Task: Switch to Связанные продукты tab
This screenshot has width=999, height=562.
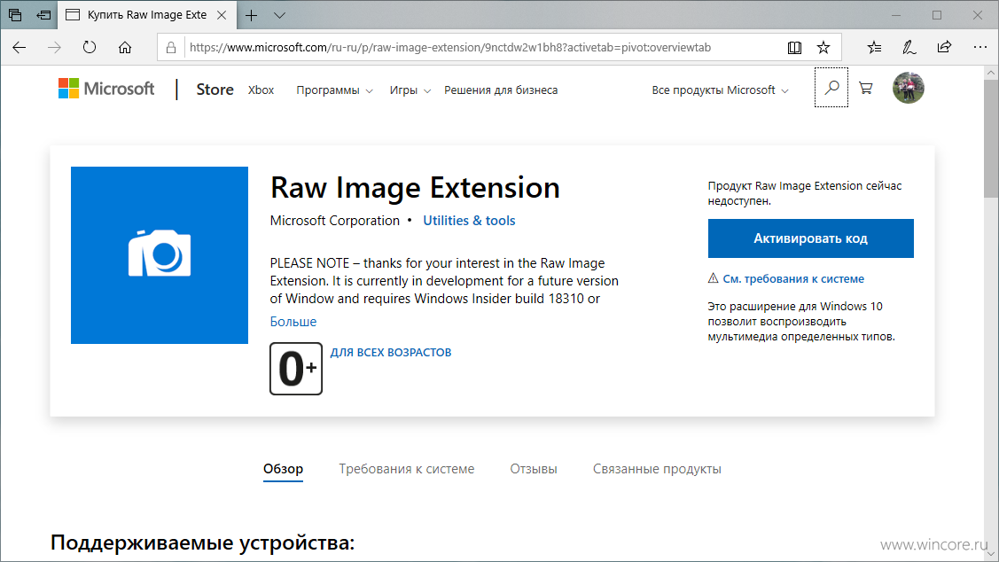Action: [x=657, y=469]
